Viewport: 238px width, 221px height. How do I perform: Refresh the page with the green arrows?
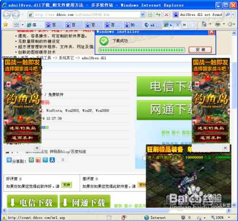(158, 15)
